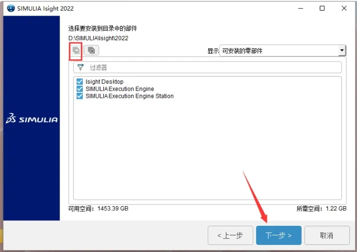The image size is (357, 252).
Task: Click inside the 过滤器 filter field
Action: 207,68
